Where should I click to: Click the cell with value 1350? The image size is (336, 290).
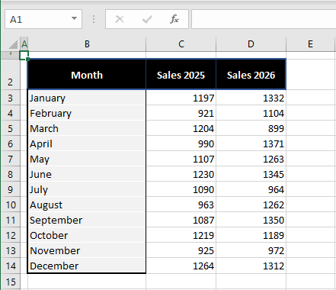[251, 220]
